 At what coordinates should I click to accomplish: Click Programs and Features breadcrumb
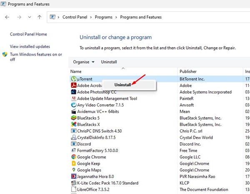141,17
